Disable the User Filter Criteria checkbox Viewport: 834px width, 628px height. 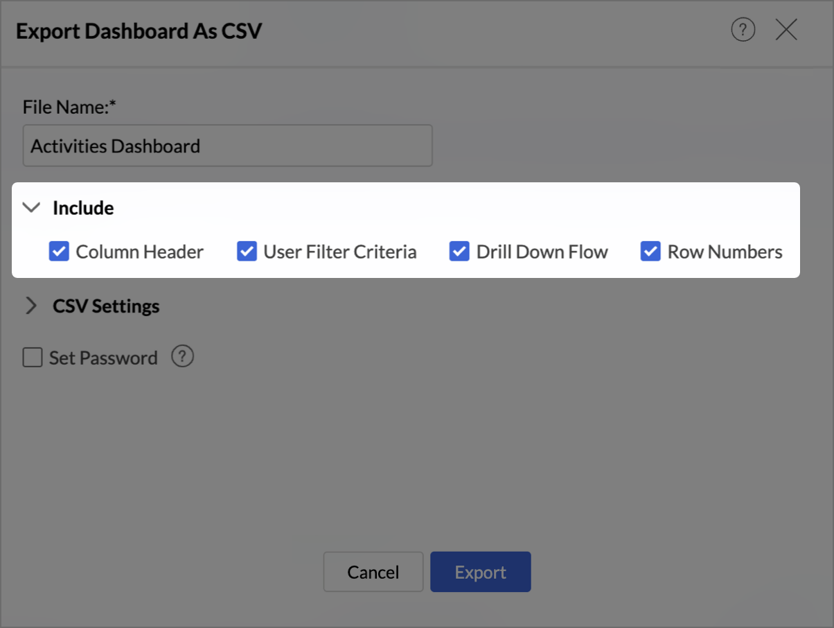[247, 251]
